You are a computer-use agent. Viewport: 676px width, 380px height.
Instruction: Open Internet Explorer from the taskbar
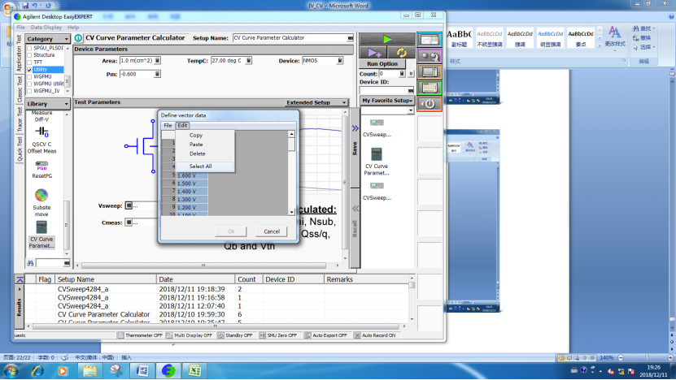click(x=37, y=370)
